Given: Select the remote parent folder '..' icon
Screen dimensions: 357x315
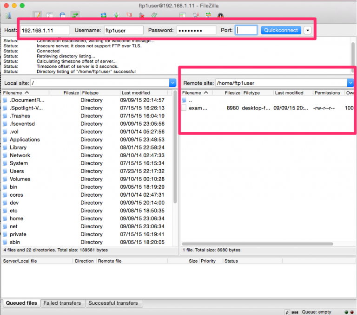Looking at the screenshot, I should (x=184, y=100).
